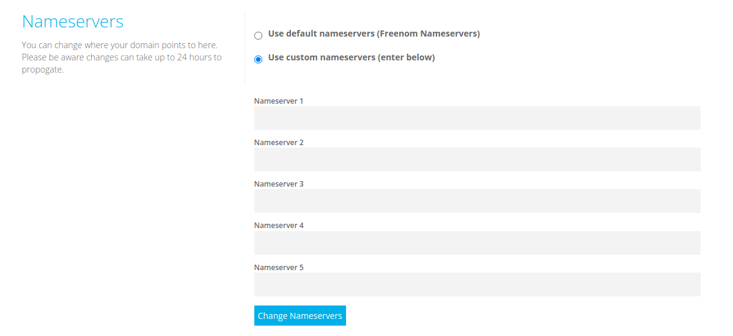Click the '24 hours to propogate' warning sentence
This screenshot has height=336, width=733.
point(122,64)
